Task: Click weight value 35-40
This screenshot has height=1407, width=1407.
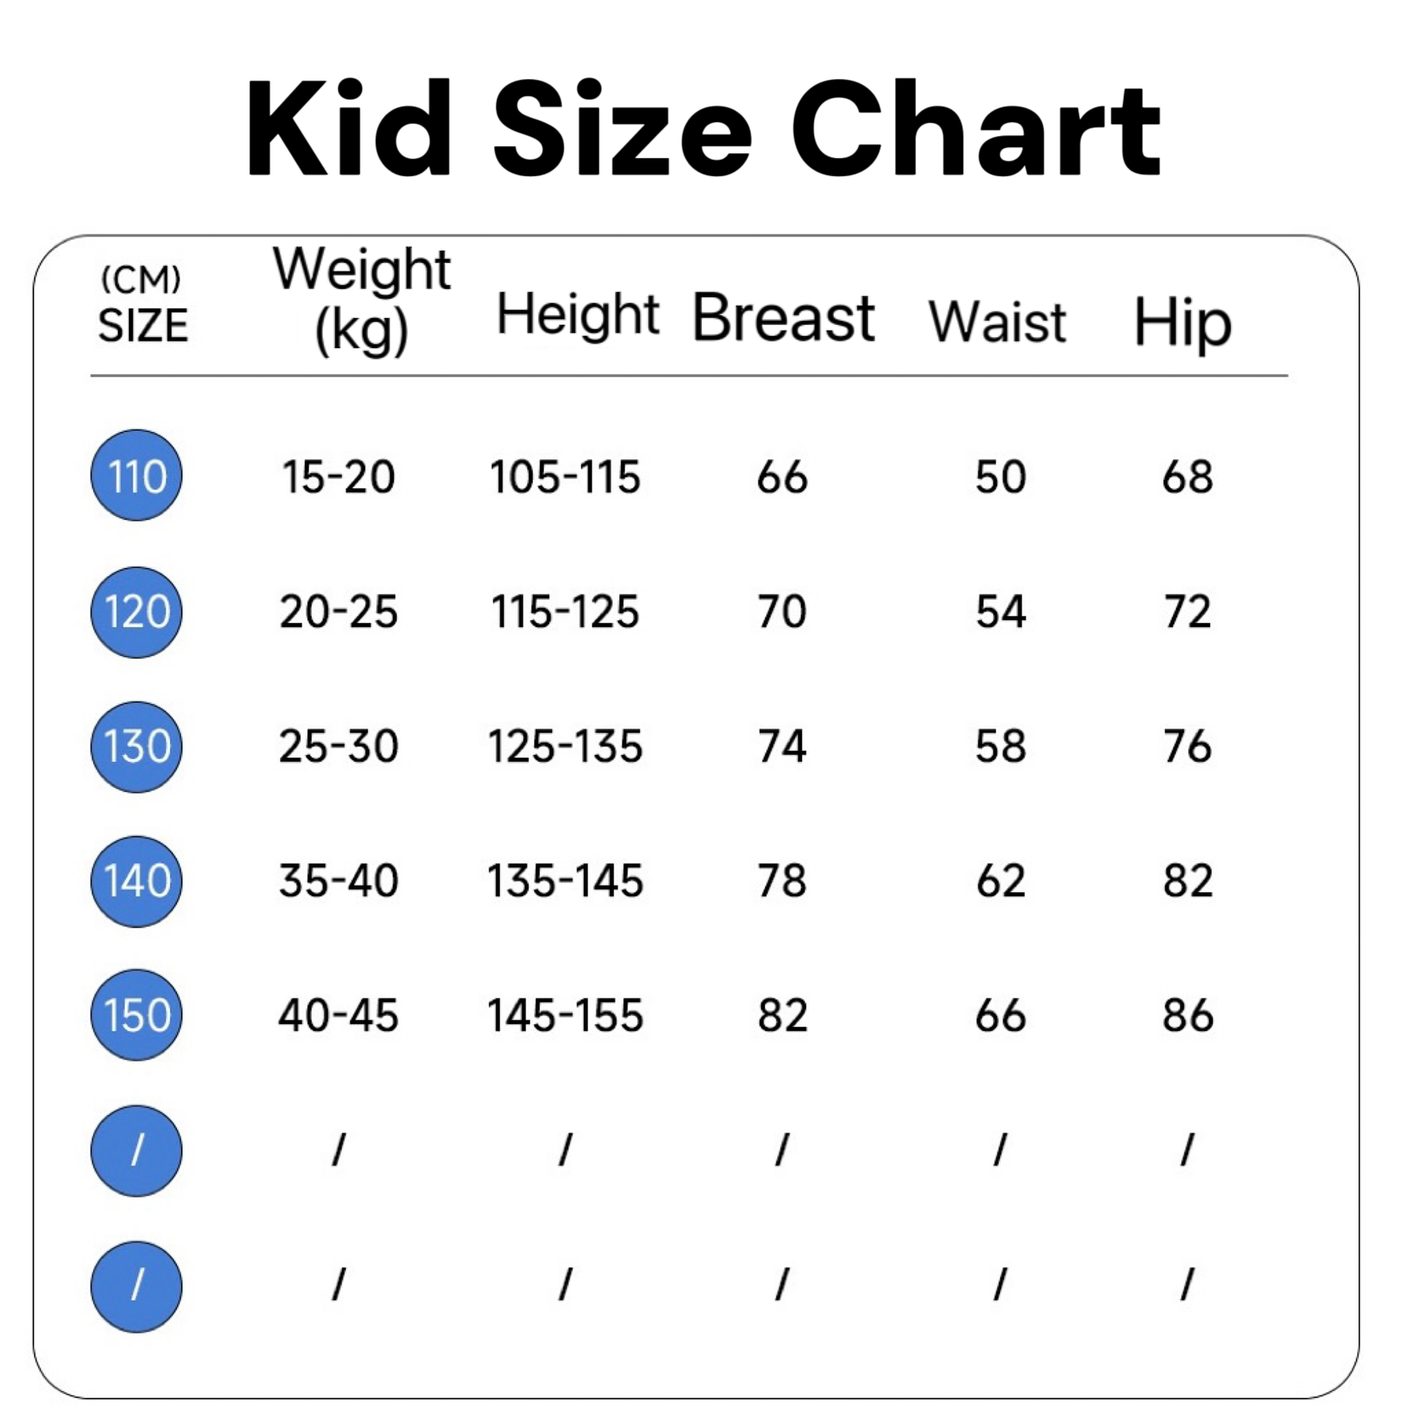Action: pos(338,881)
